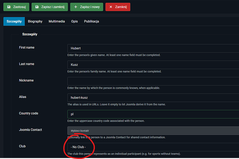Click Zapisz i nowy button

87,7
